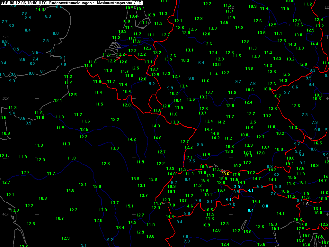Viewport: 329px width, 247px height.
Task: Pick the cyan 0.8 temperature reading
Action: pyautogui.click(x=265, y=206)
